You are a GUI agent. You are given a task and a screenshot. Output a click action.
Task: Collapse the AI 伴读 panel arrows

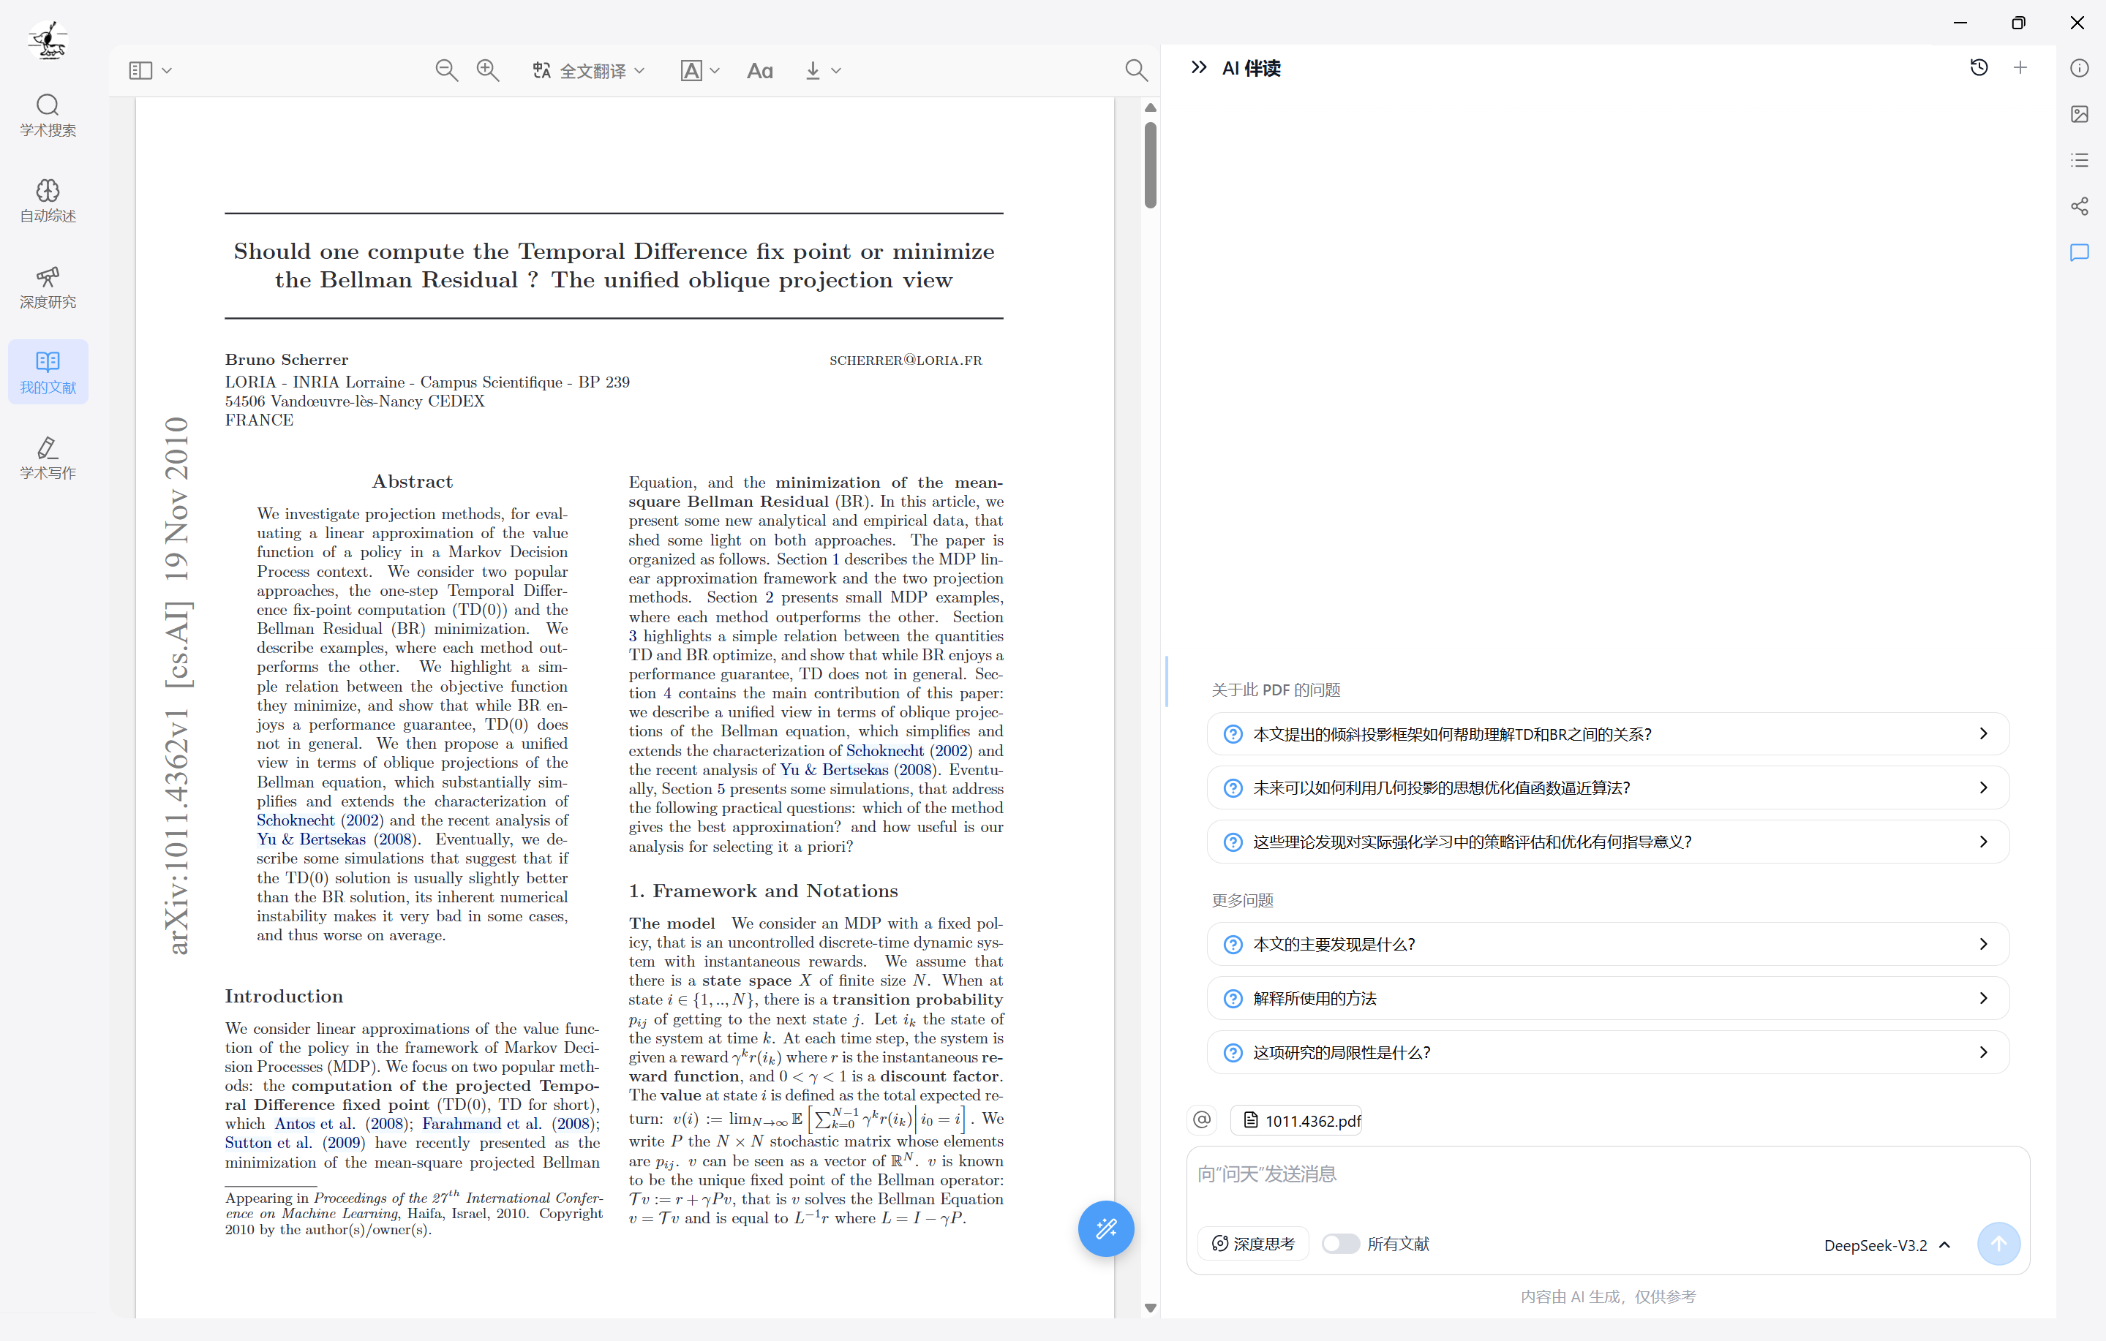click(1198, 67)
